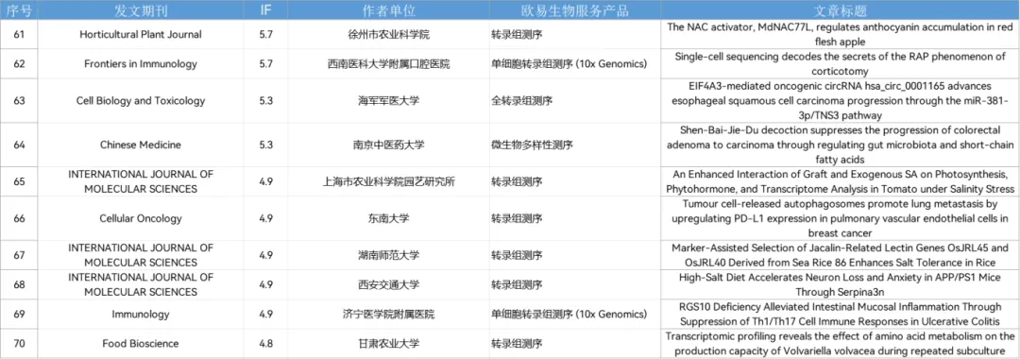
Task: Click the 海军军医大学 cell
Action: 388,101
